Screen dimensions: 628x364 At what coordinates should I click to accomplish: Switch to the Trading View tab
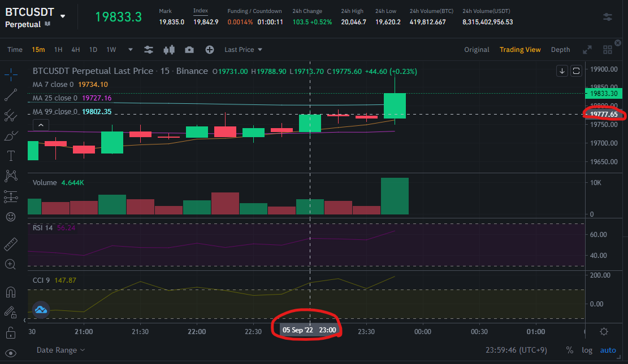(x=520, y=50)
